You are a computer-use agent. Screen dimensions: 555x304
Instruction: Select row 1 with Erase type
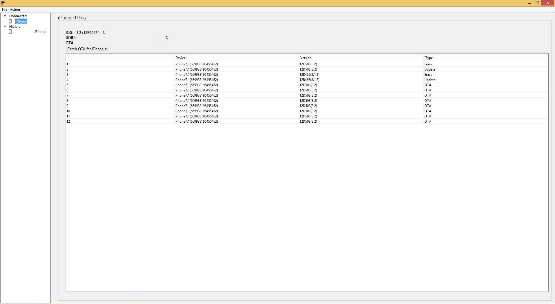[x=307, y=64]
